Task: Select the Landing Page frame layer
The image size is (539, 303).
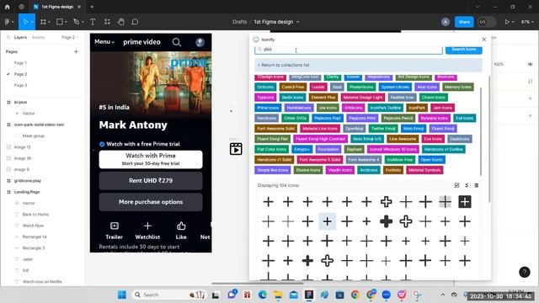Action: point(27,192)
